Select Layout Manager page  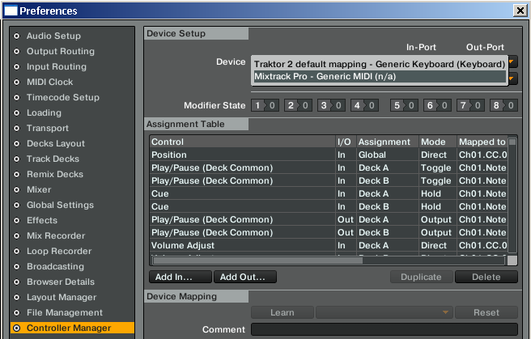[62, 298]
